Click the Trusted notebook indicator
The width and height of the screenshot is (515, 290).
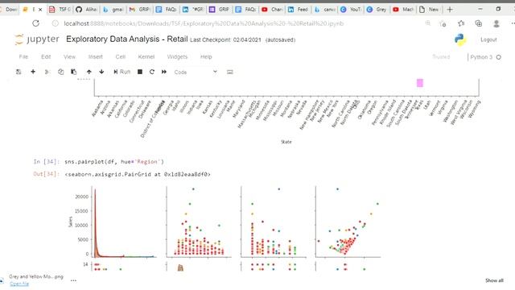point(441,57)
